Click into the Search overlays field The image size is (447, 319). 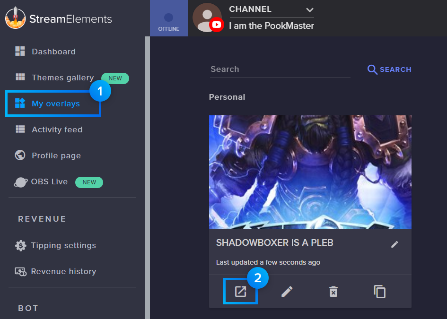(x=280, y=69)
